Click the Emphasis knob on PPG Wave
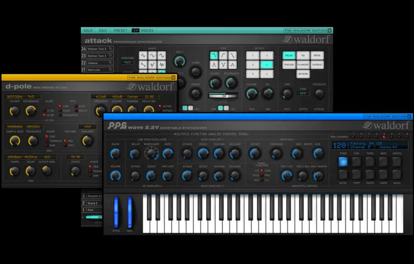 (x=276, y=153)
